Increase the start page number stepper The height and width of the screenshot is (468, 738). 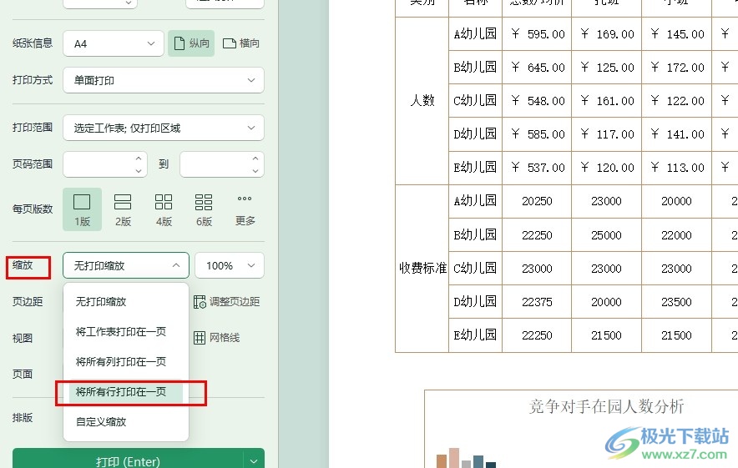(x=139, y=159)
